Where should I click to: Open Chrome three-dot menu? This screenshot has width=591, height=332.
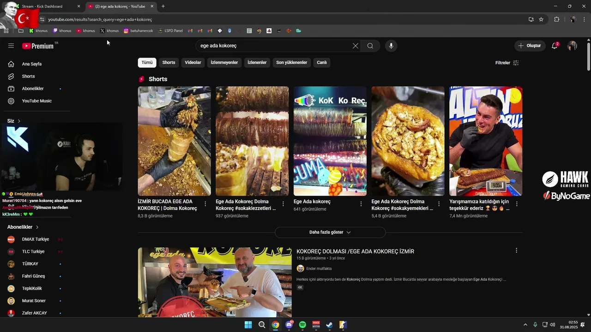(585, 19)
